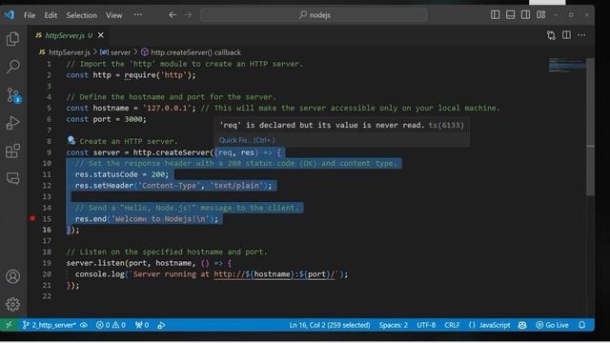The width and height of the screenshot is (610, 343).
Task: Open the errors and warnings indicator
Action: coord(111,325)
